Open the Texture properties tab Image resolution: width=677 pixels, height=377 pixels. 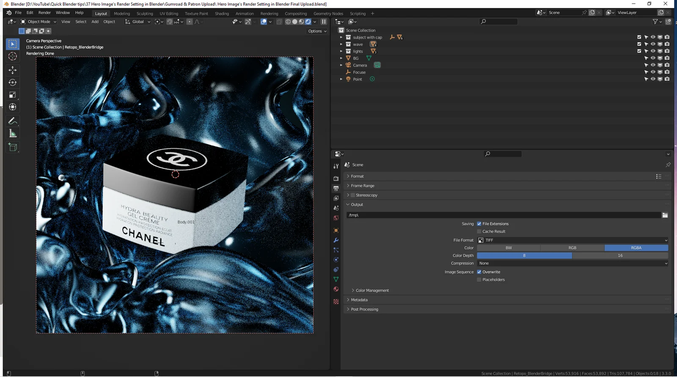click(x=336, y=301)
